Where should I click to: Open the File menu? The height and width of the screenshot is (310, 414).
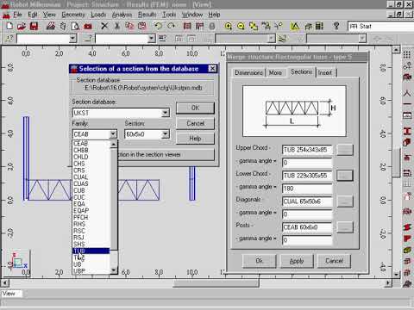tap(17, 15)
